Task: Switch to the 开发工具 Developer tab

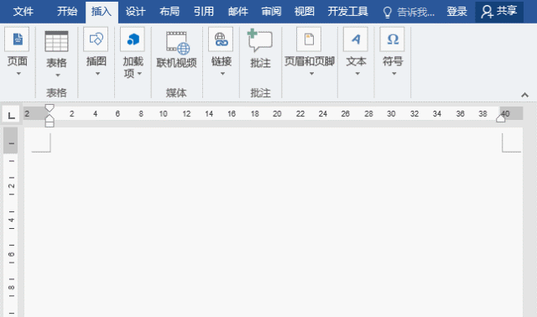Action: pyautogui.click(x=347, y=12)
